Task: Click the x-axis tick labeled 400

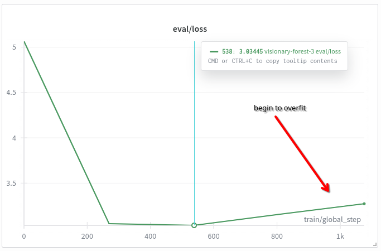Action: coord(150,236)
